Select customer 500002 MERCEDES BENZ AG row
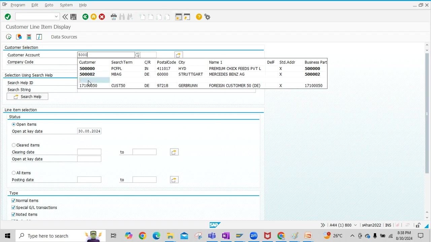Screen dimensions: 431x242 (202, 74)
